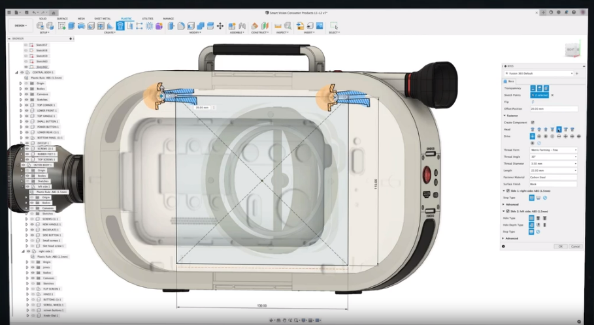Toggle visibility of Canvases under CENTRAL BODY
This screenshot has height=325, width=594.
point(27,94)
